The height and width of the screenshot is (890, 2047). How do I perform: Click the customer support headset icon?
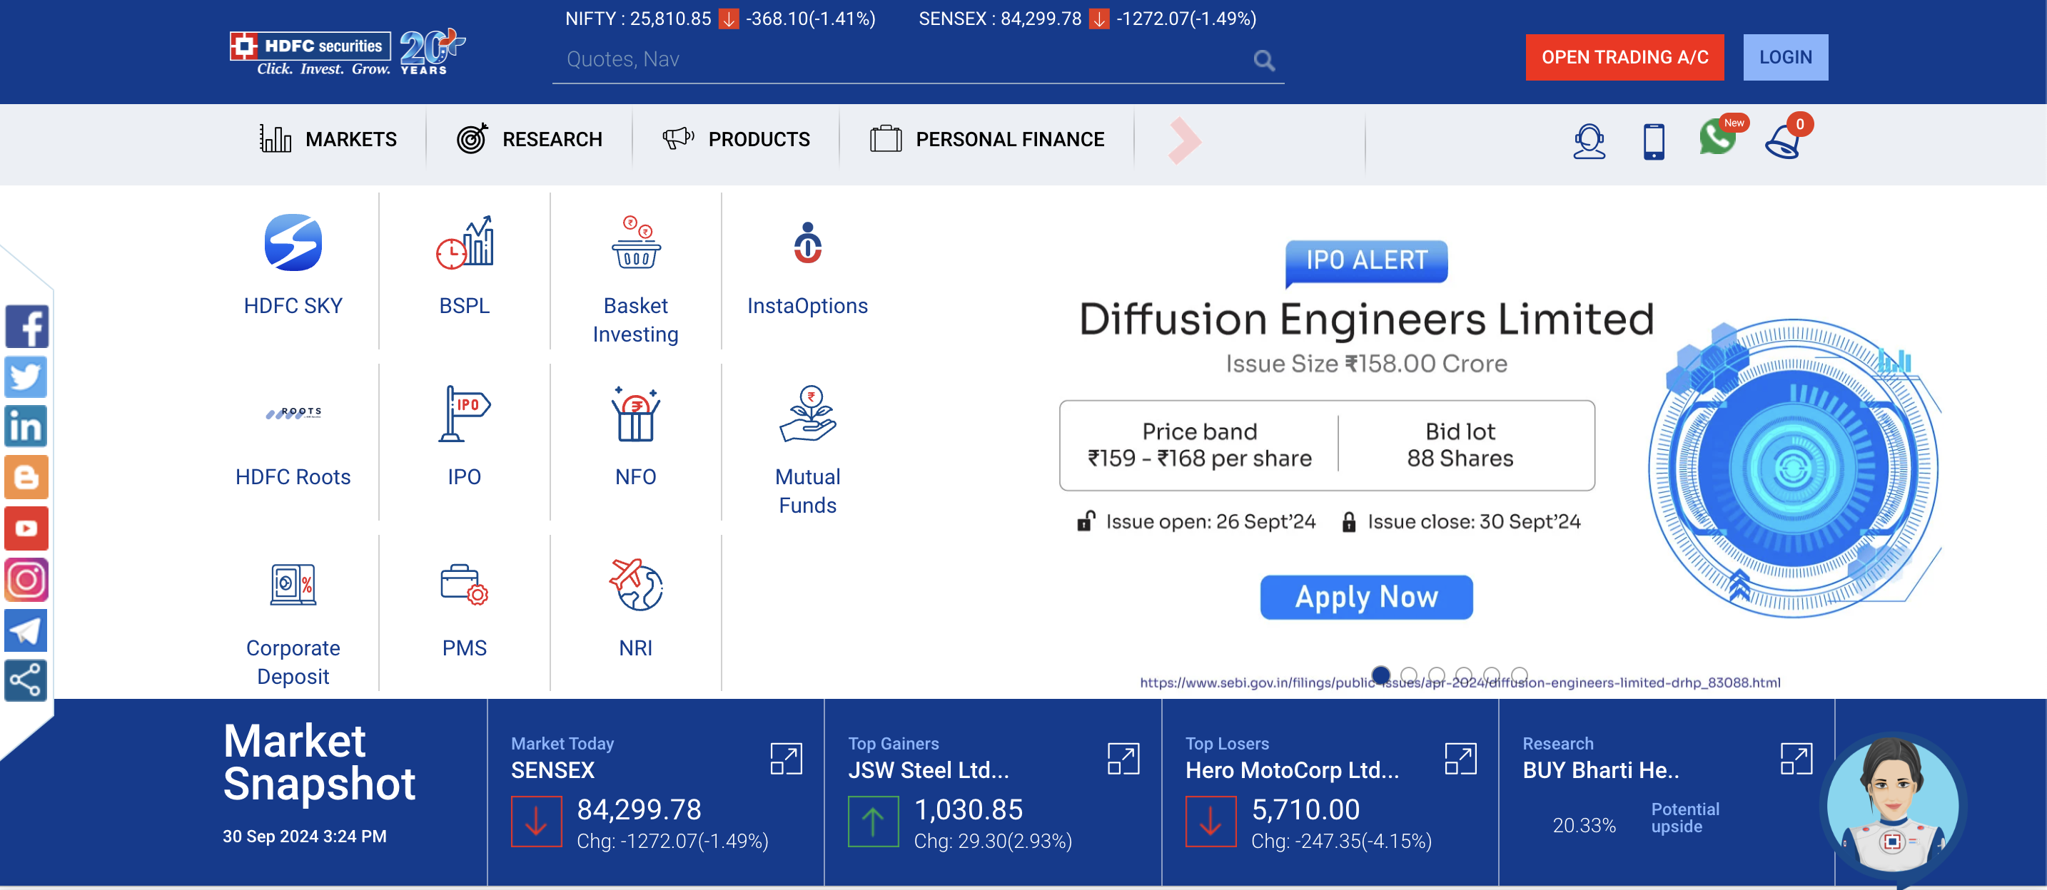click(1589, 141)
